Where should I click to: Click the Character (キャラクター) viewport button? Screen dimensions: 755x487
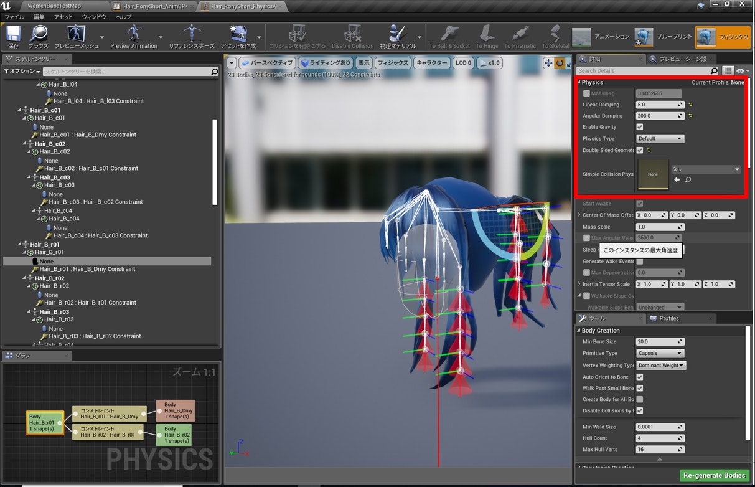[432, 63]
